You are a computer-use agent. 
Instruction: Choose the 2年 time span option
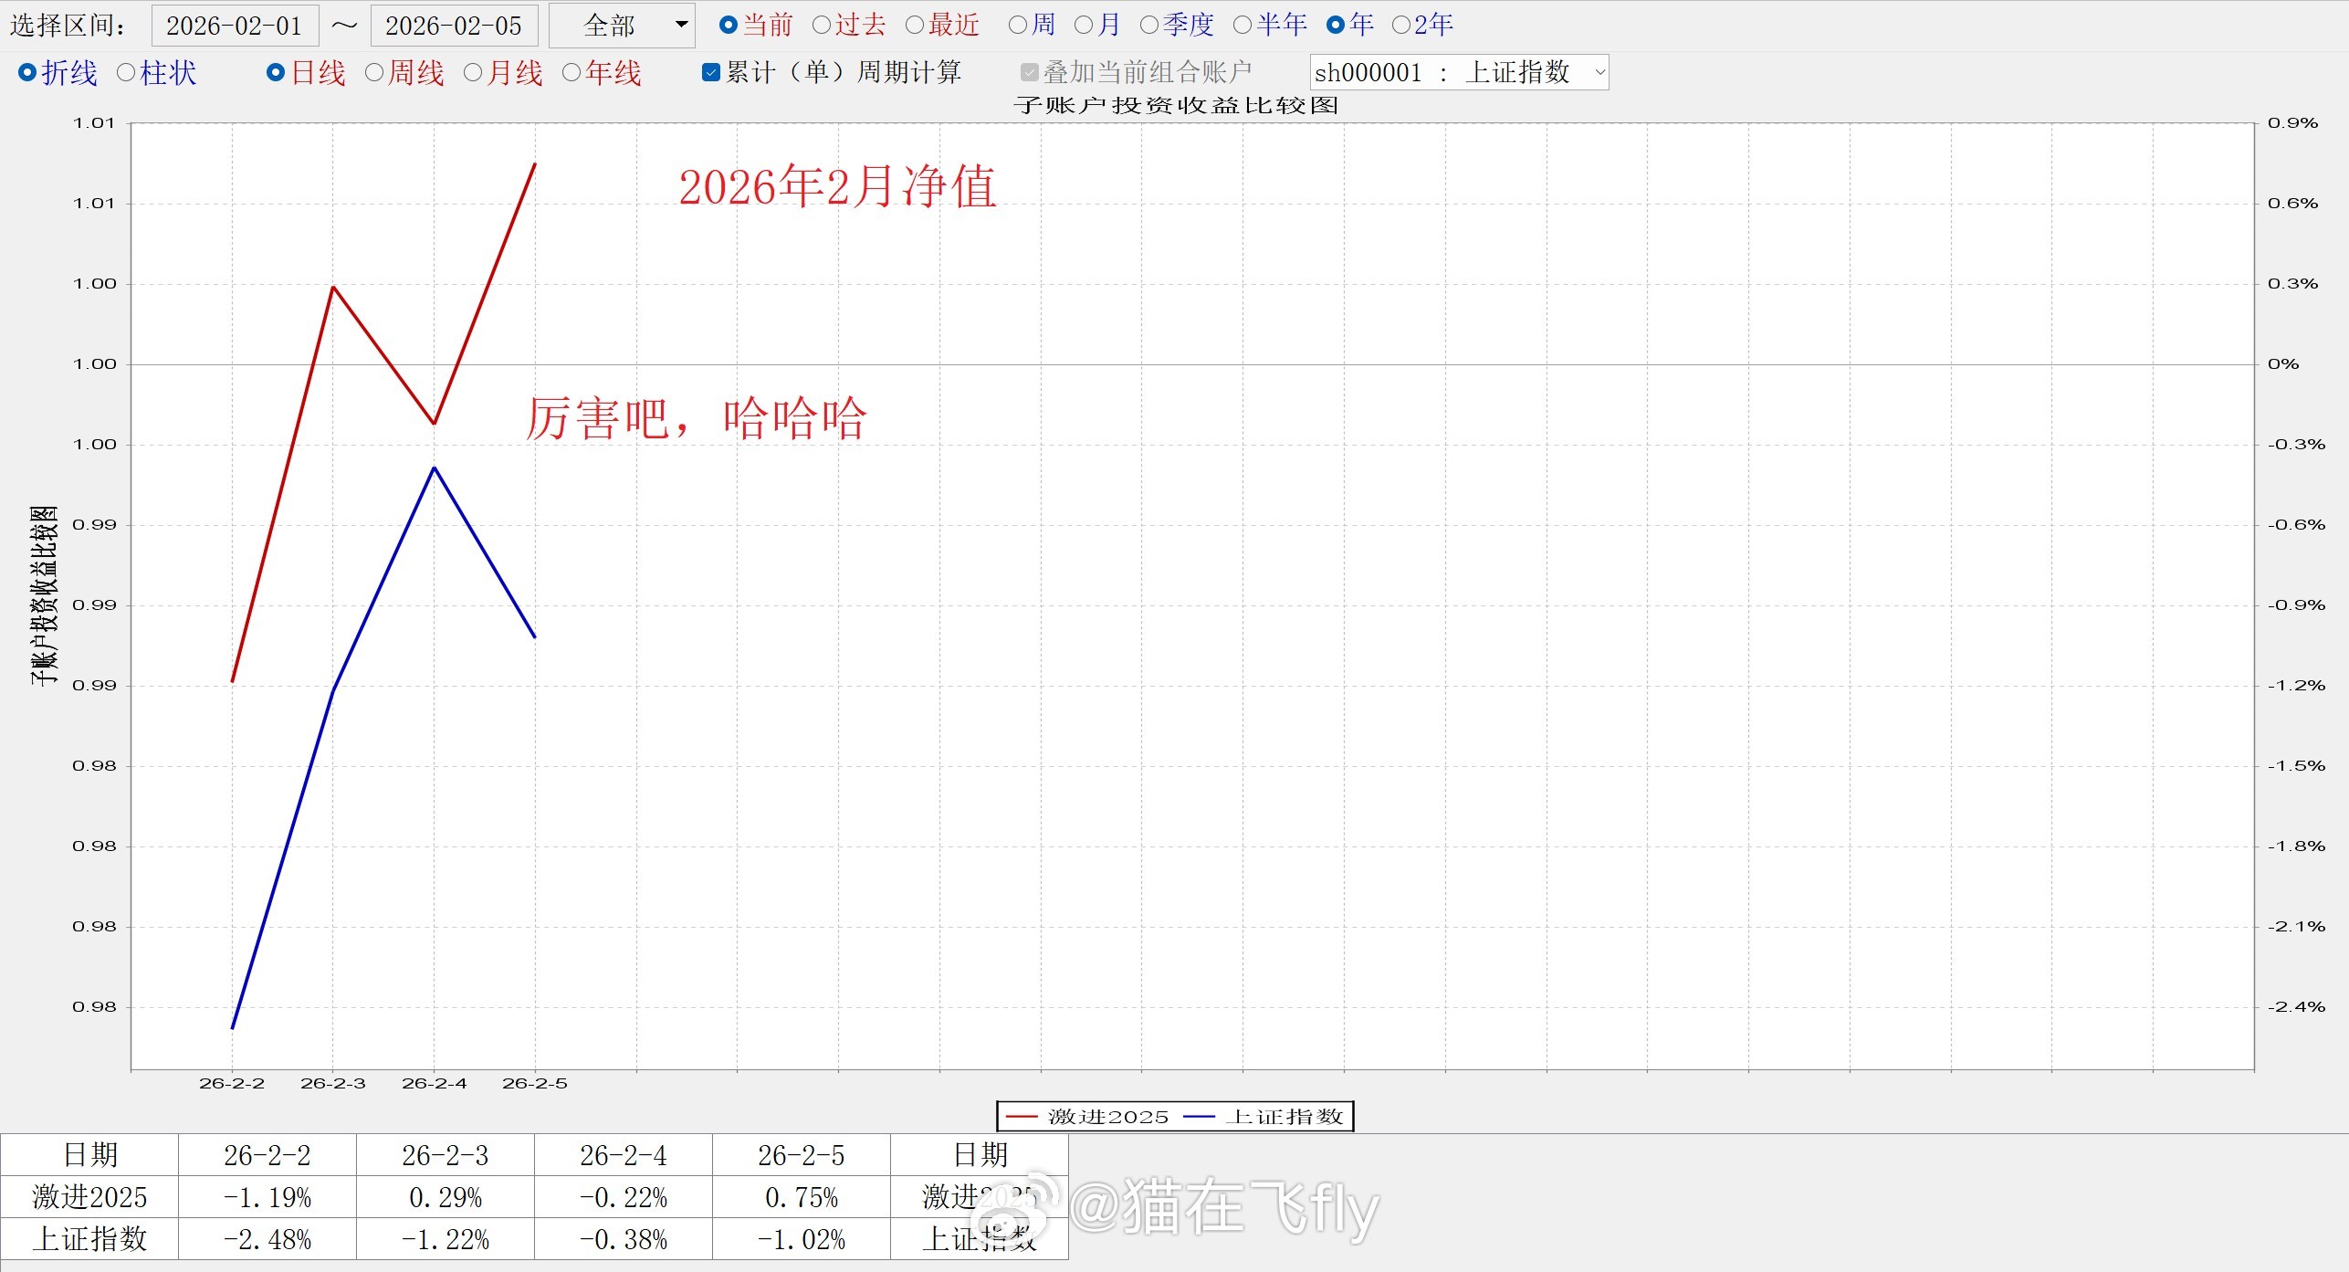pos(1401,25)
